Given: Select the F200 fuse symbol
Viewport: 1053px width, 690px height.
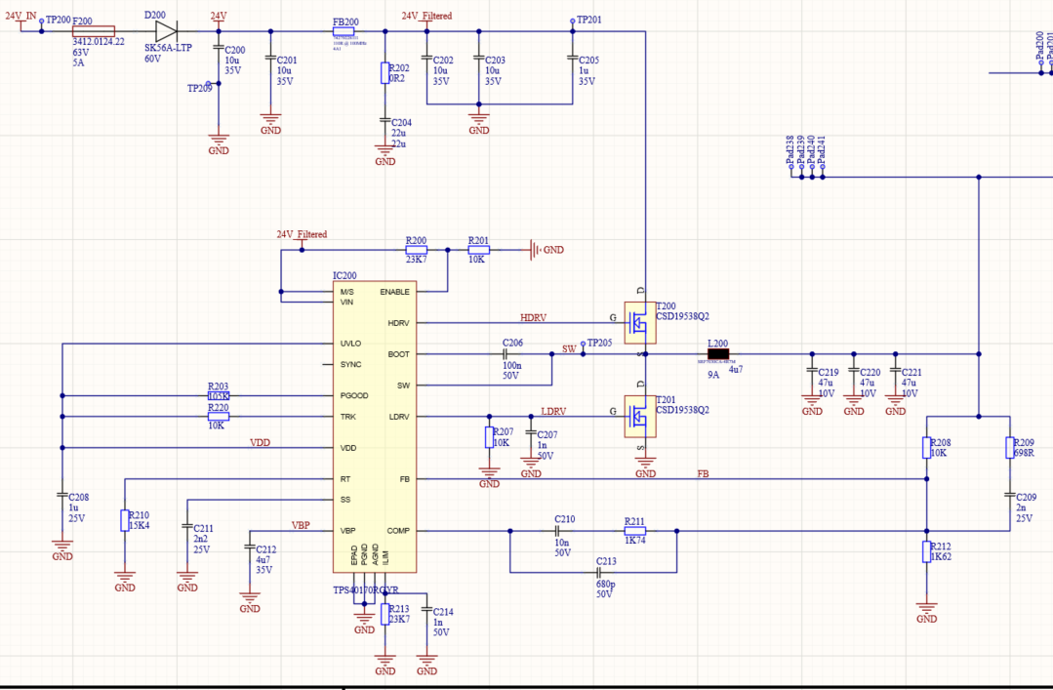Looking at the screenshot, I should pos(94,31).
